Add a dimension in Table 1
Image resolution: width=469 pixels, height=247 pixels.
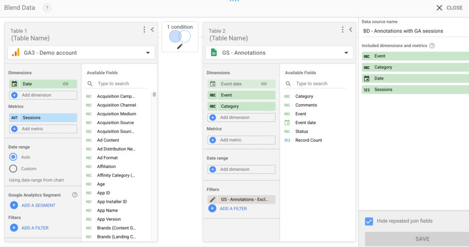[x=43, y=95]
